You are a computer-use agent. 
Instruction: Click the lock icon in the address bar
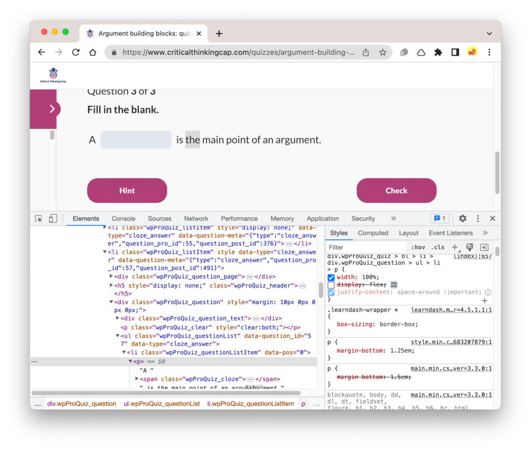(x=114, y=52)
